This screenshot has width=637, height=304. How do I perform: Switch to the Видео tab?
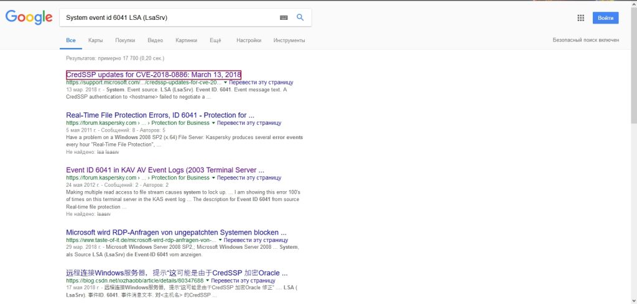[155, 40]
